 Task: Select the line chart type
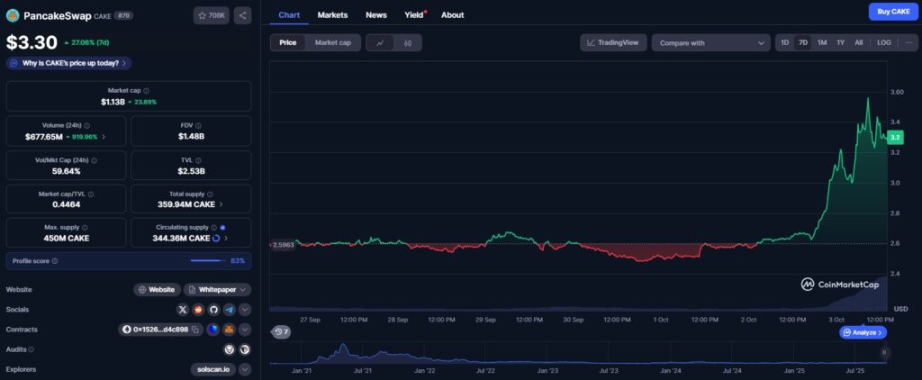380,42
